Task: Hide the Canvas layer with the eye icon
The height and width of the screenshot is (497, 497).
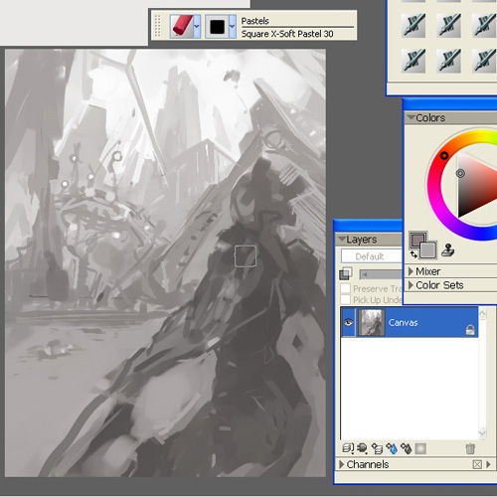Action: (348, 322)
